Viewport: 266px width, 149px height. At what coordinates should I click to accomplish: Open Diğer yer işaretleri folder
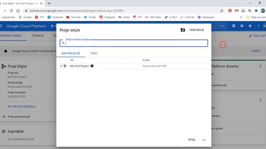click(x=256, y=17)
